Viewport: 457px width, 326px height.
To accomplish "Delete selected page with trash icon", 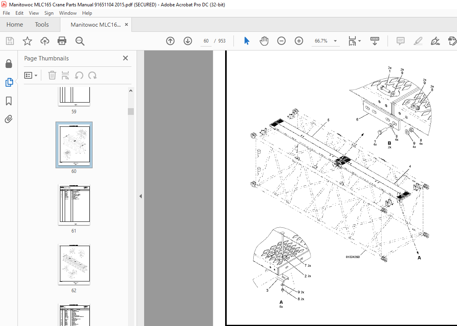I will pos(52,75).
